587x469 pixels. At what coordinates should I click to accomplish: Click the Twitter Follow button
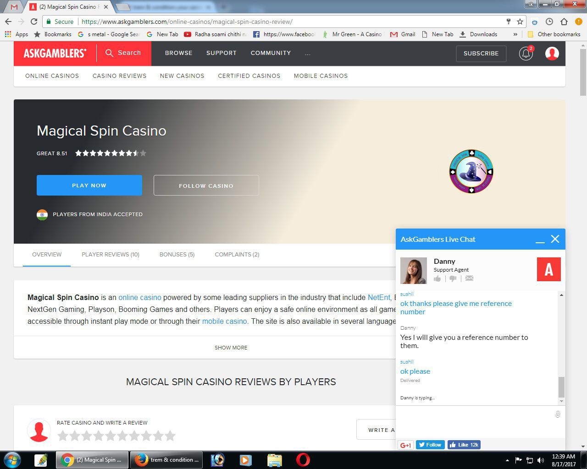coord(430,445)
